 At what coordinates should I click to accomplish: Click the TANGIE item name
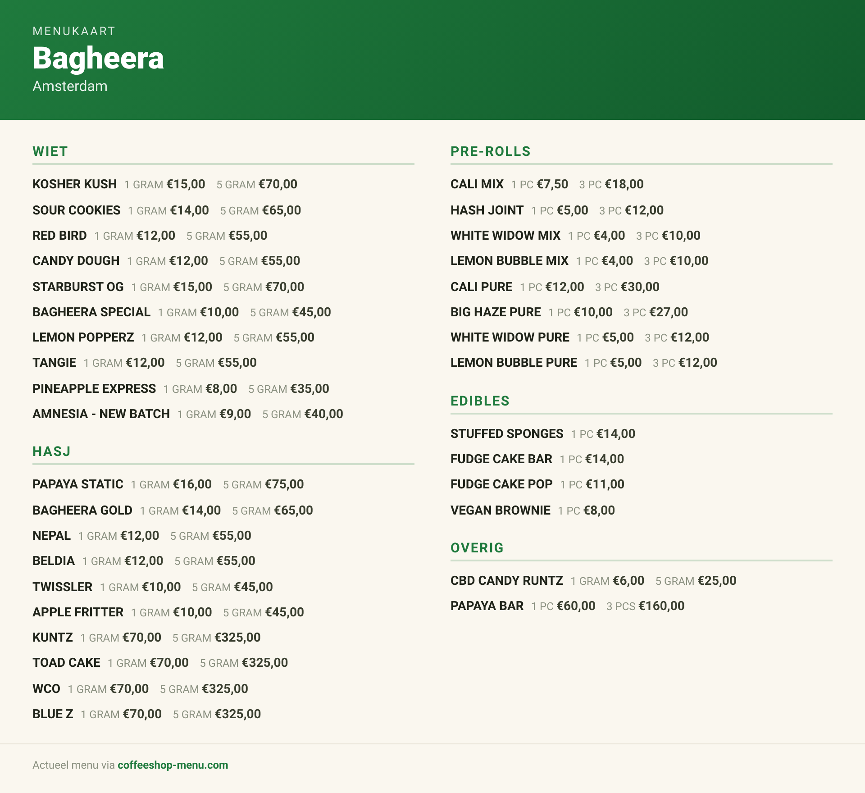tap(54, 363)
